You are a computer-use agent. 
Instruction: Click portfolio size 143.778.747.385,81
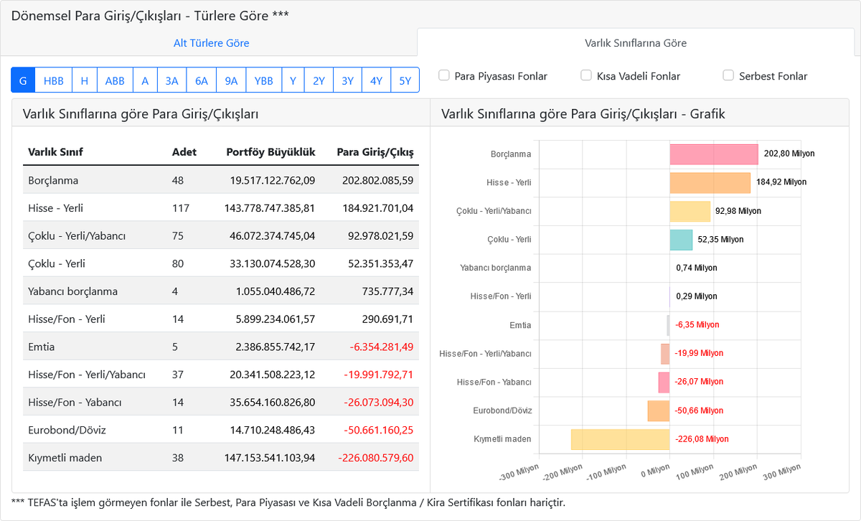click(x=270, y=208)
